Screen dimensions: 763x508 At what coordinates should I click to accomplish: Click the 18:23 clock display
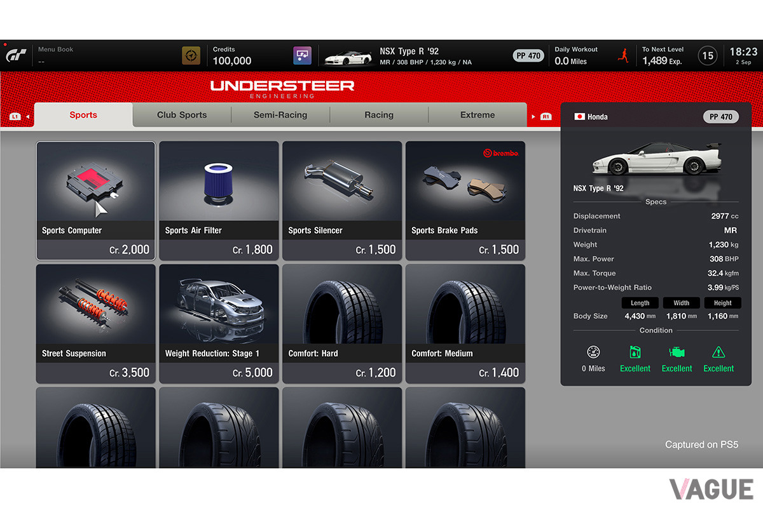click(743, 52)
